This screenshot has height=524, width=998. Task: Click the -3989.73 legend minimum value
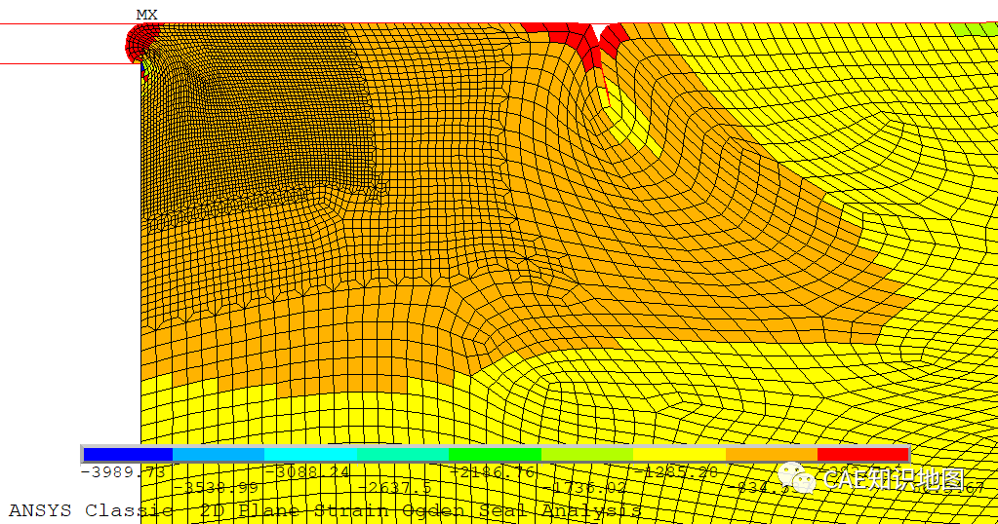[123, 472]
